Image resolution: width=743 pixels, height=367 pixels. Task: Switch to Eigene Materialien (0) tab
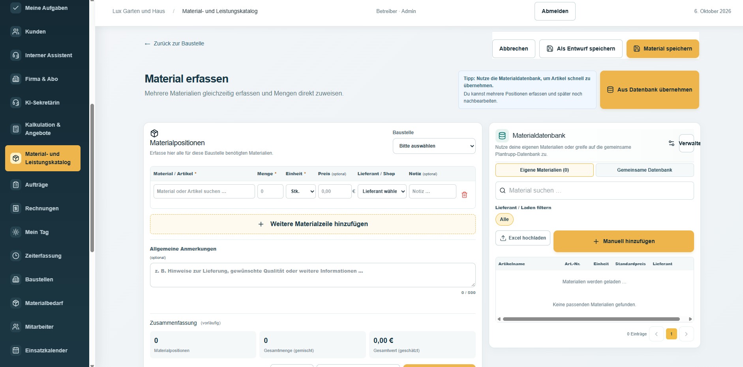click(544, 170)
